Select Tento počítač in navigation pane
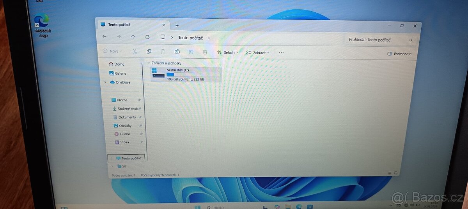468x209 pixels. pyautogui.click(x=126, y=158)
